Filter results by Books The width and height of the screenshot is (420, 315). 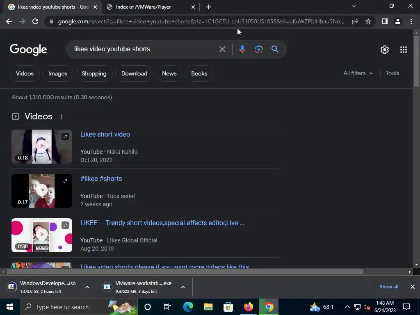(199, 73)
